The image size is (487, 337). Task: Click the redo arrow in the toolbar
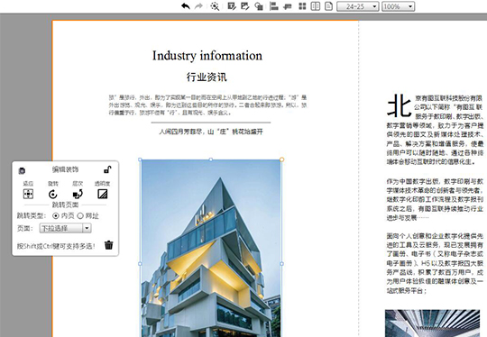[198, 6]
